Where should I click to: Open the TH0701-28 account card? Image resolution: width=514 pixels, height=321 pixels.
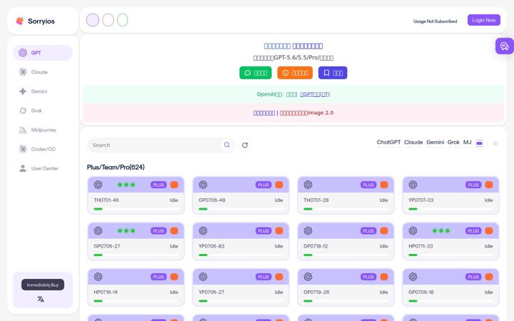[346, 195]
